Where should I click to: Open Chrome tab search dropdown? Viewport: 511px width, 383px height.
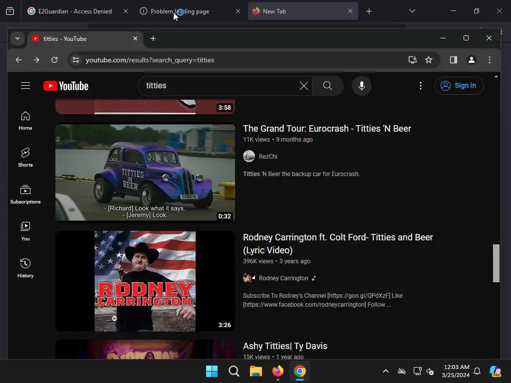click(x=17, y=38)
